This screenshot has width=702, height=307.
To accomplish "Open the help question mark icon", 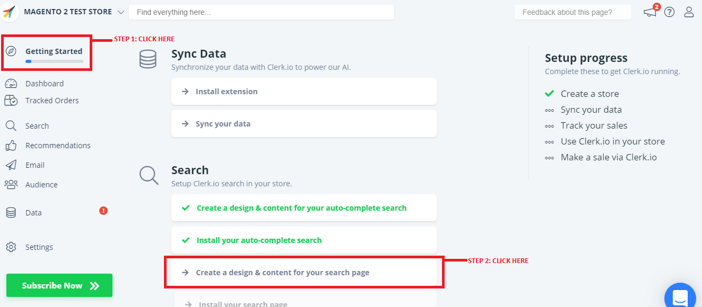I will tap(670, 12).
